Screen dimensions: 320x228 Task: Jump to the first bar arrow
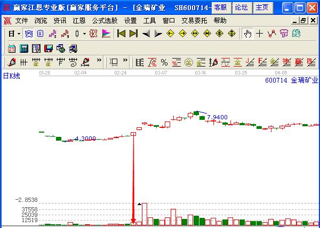tap(121, 34)
